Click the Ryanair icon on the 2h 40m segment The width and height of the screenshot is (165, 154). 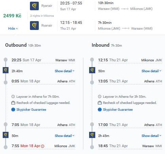point(5,70)
